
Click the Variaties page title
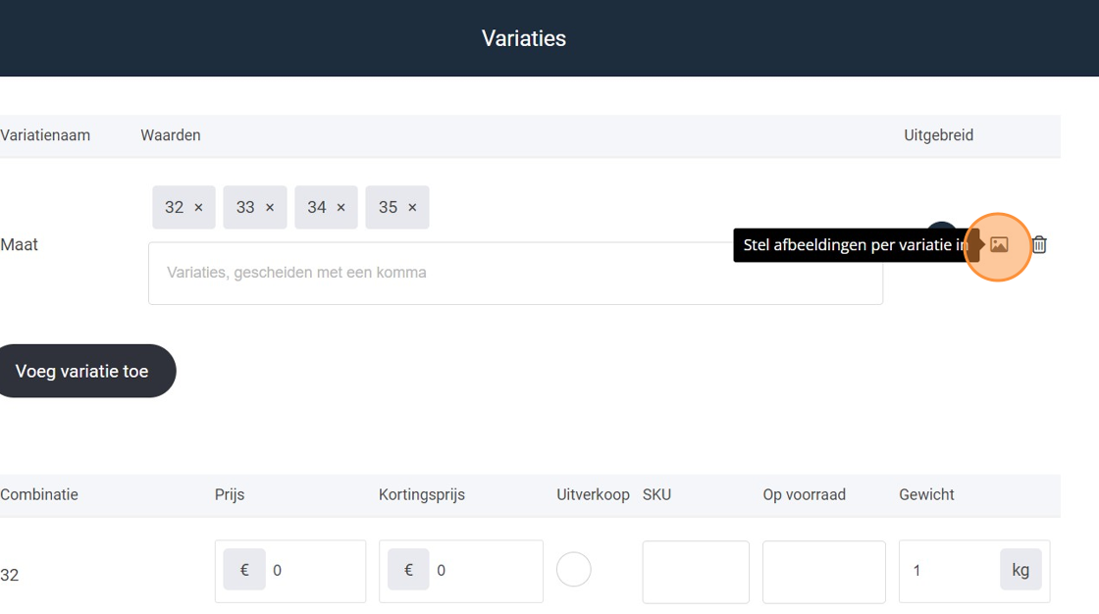[x=523, y=38]
